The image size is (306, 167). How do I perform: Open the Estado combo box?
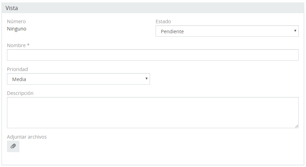click(x=227, y=31)
